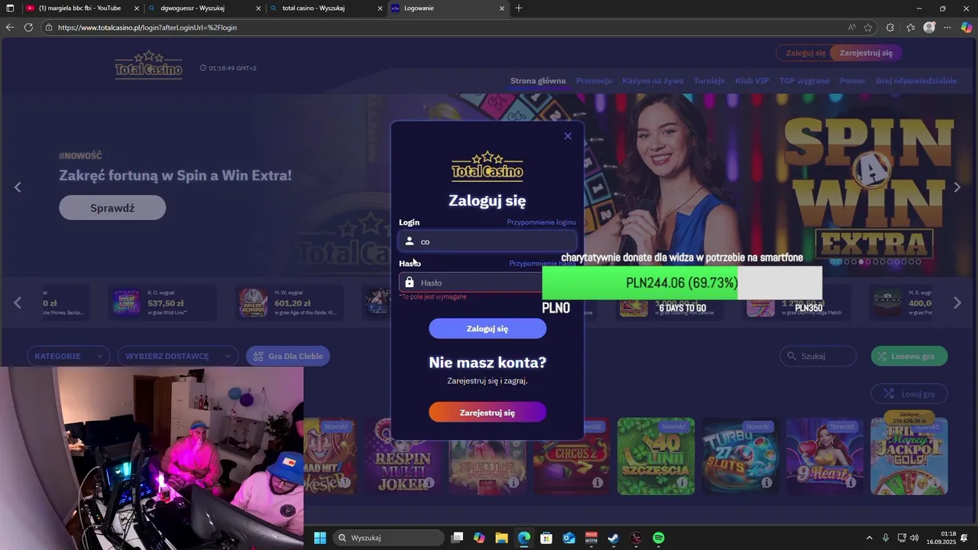
Task: Show info for 40 Linii Szczęścia game
Action: pyautogui.click(x=682, y=483)
